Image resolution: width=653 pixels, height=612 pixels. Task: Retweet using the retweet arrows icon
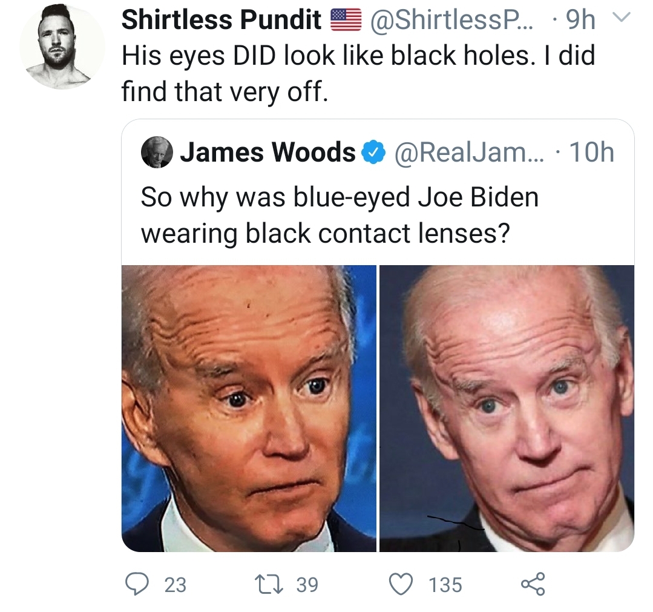(x=271, y=584)
